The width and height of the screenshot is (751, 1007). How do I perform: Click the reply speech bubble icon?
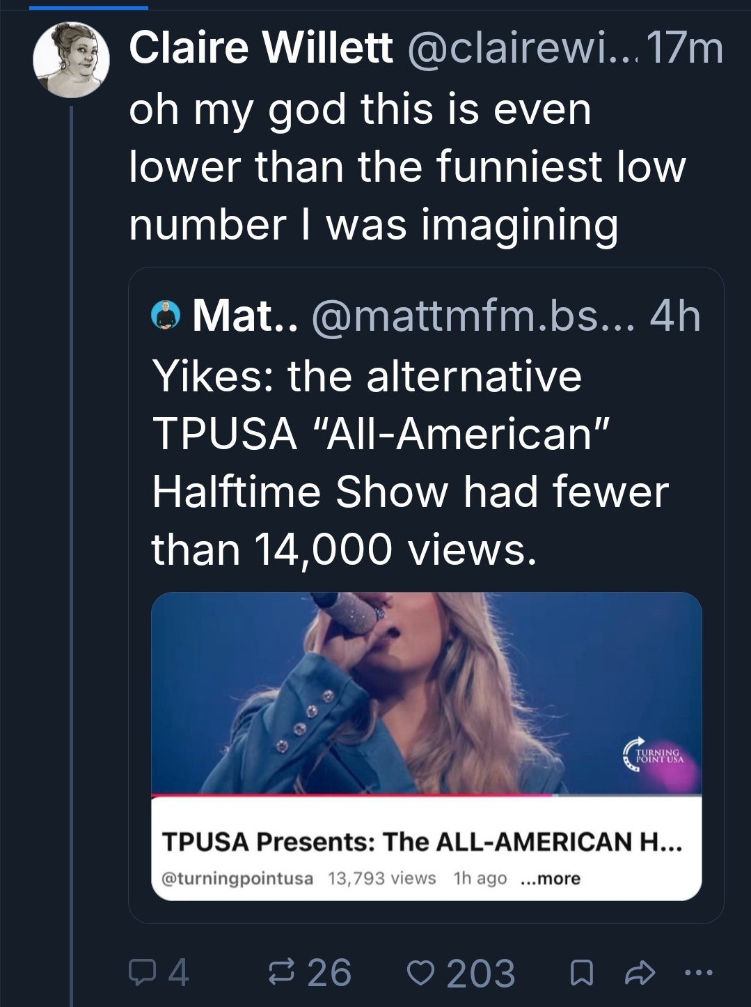141,973
